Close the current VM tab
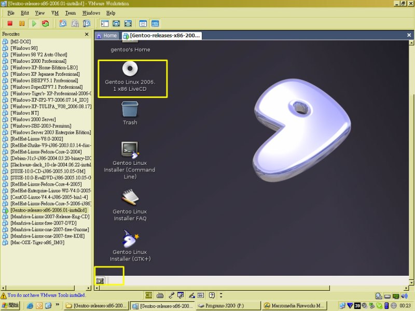The width and height of the screenshot is (415, 311). point(409,35)
